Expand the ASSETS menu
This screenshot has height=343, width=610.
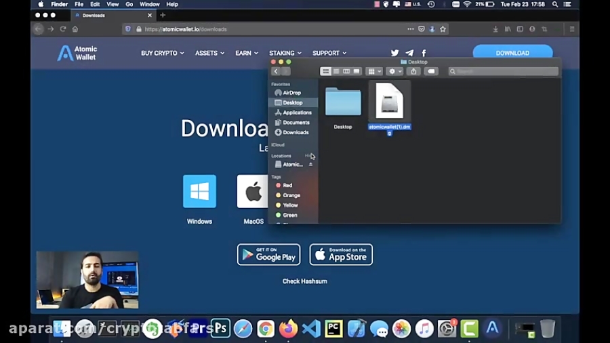[x=209, y=53]
